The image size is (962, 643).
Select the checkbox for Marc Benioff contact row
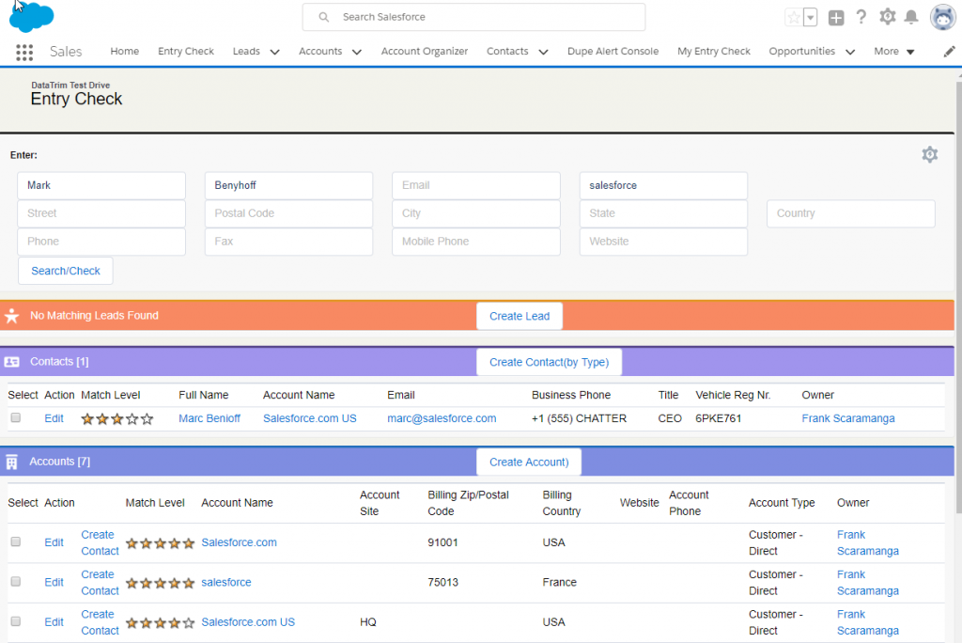point(15,418)
